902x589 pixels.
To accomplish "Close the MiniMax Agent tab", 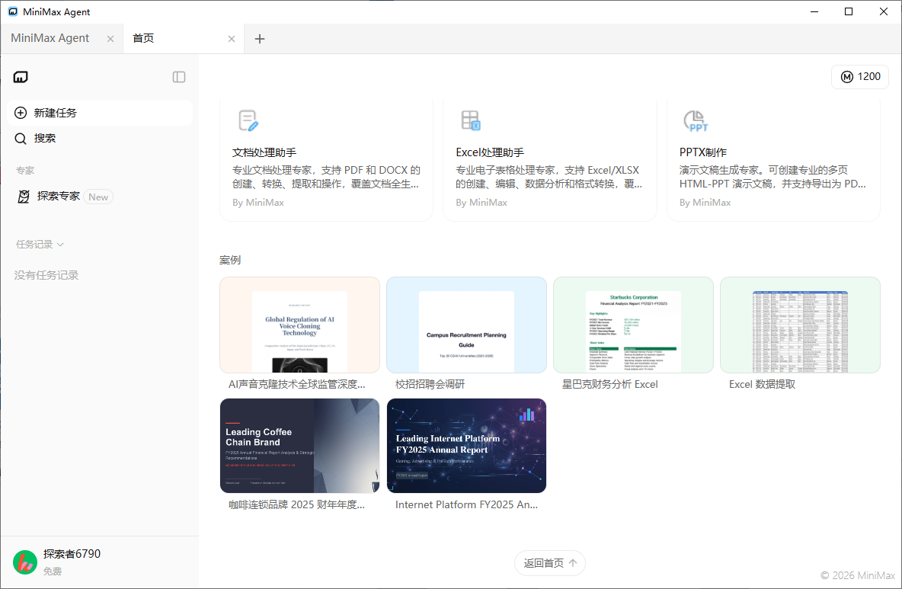I will click(110, 39).
